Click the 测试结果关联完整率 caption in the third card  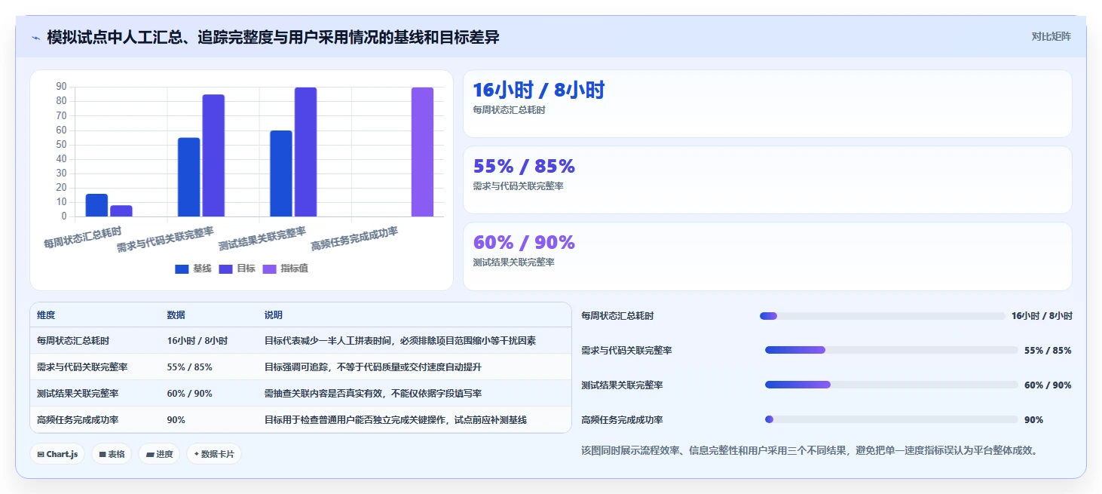(x=513, y=262)
